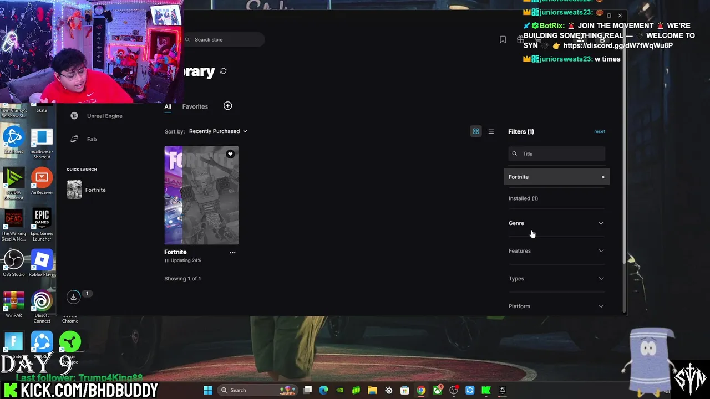This screenshot has width=710, height=399.
Task: Open Fortnite three-dot options menu
Action: tap(232, 253)
